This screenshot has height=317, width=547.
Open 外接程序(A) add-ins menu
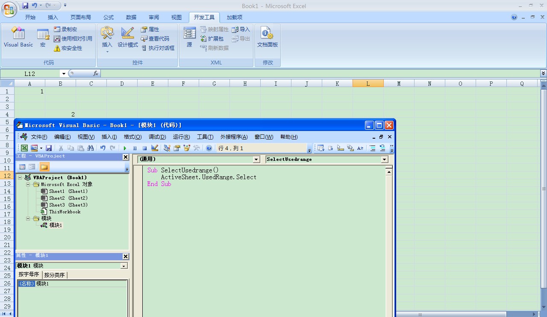coord(234,137)
